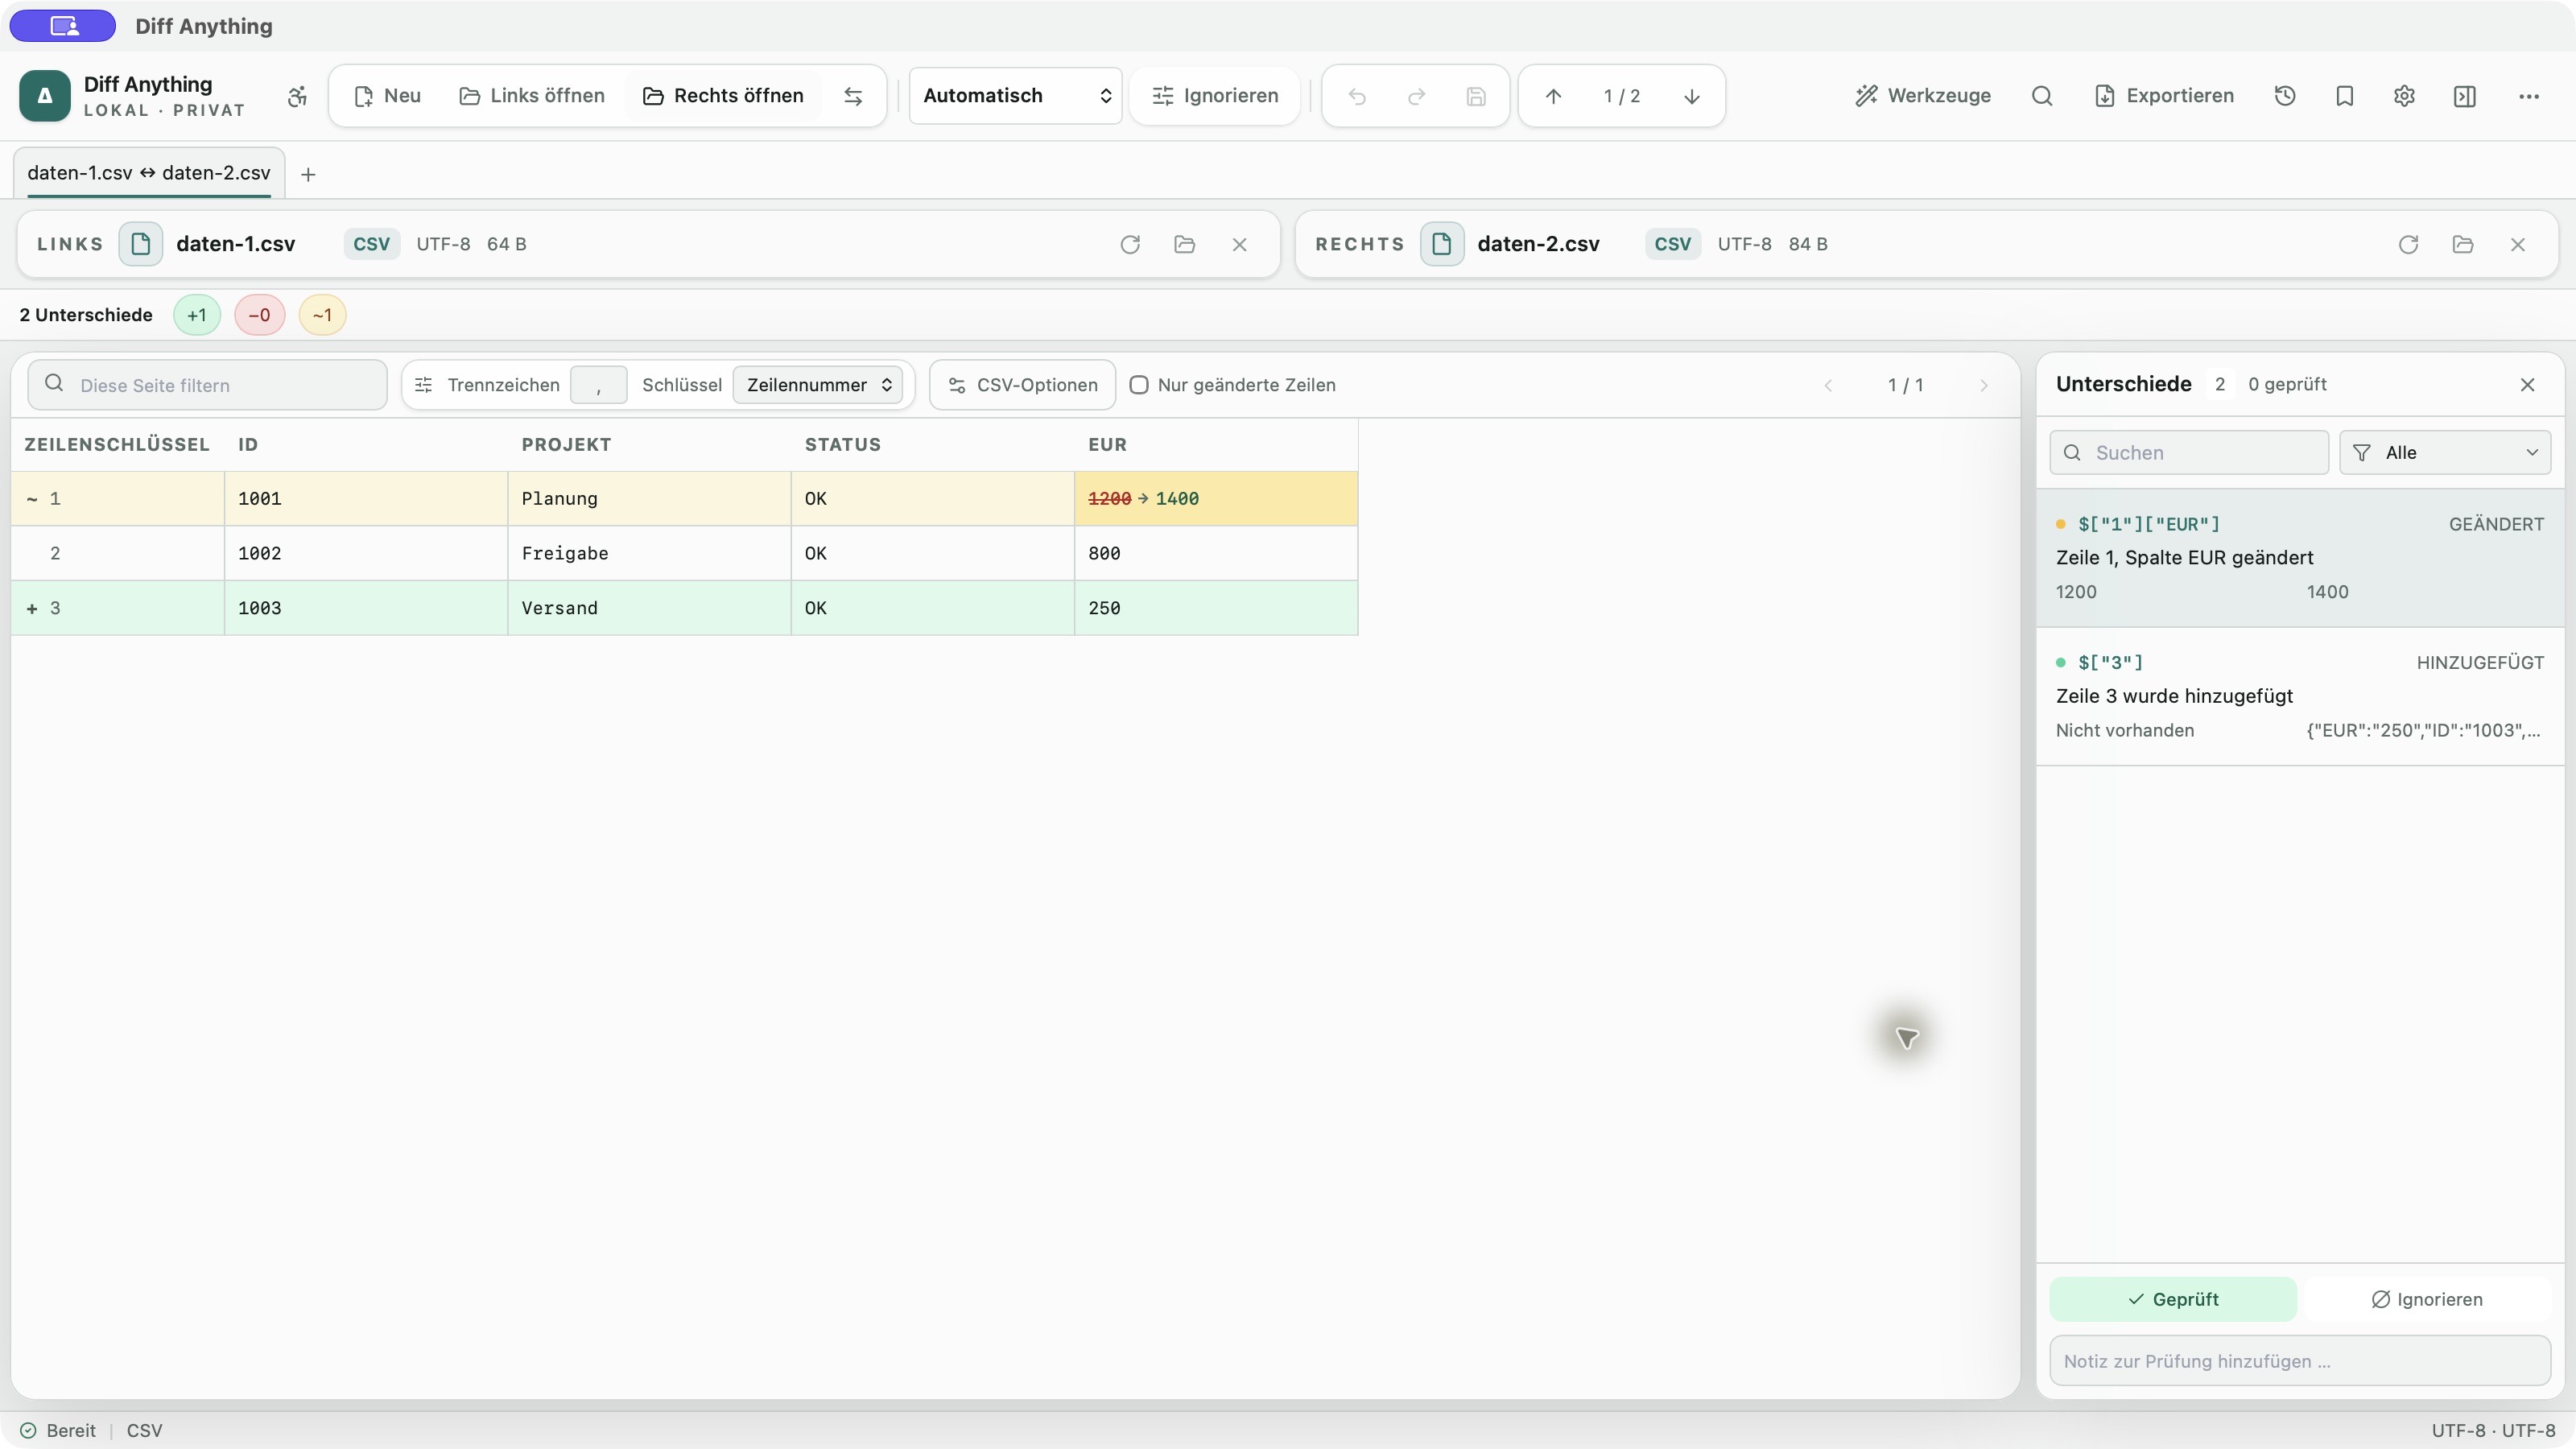The width and height of the screenshot is (2576, 1449).
Task: Open the bookmark icon
Action: (2345, 96)
